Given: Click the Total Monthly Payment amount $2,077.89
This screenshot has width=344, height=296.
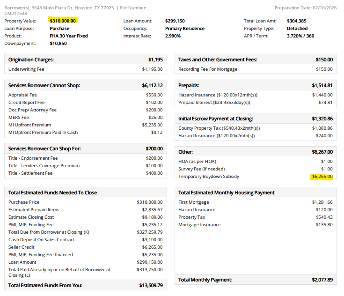Looking at the screenshot, I should [322, 280].
